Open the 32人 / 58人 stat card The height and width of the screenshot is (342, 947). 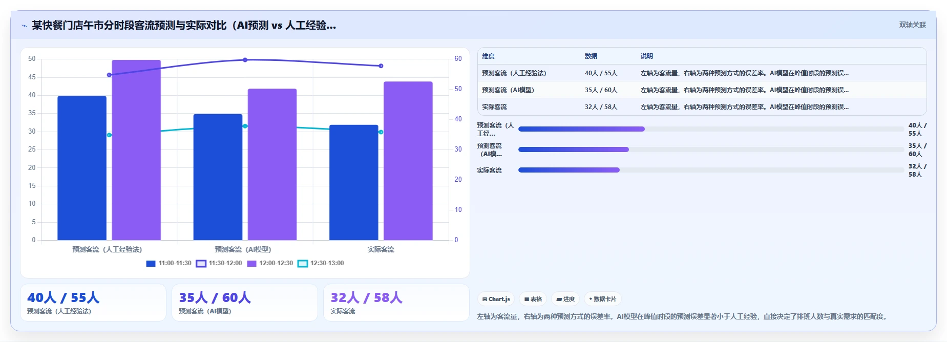pyautogui.click(x=396, y=303)
